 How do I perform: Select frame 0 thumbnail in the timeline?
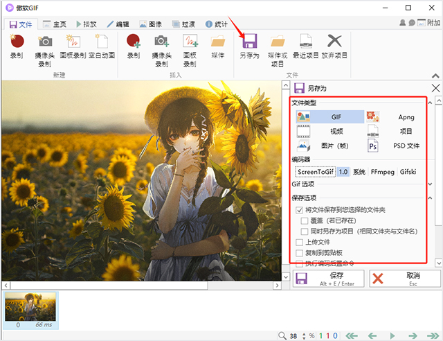pos(30,310)
